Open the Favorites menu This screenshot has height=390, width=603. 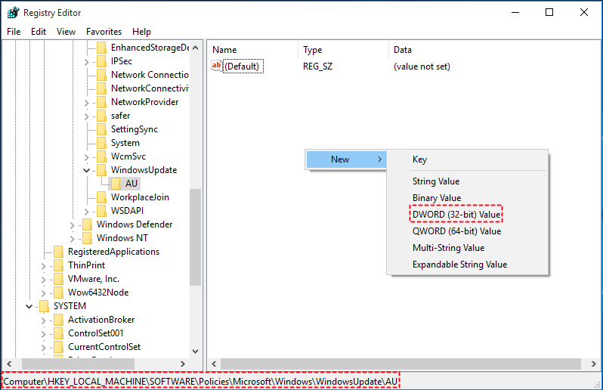[104, 32]
